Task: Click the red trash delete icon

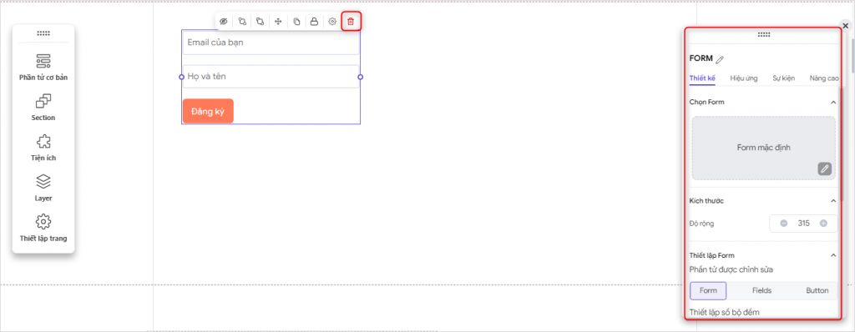Action: click(351, 21)
